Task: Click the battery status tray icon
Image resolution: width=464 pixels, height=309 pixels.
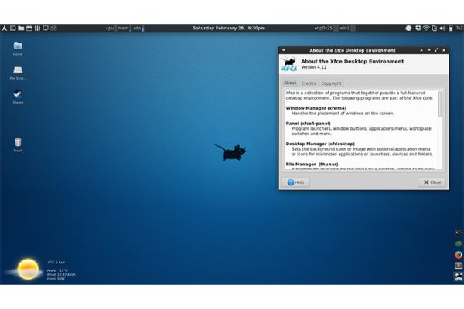Action: tap(450, 29)
